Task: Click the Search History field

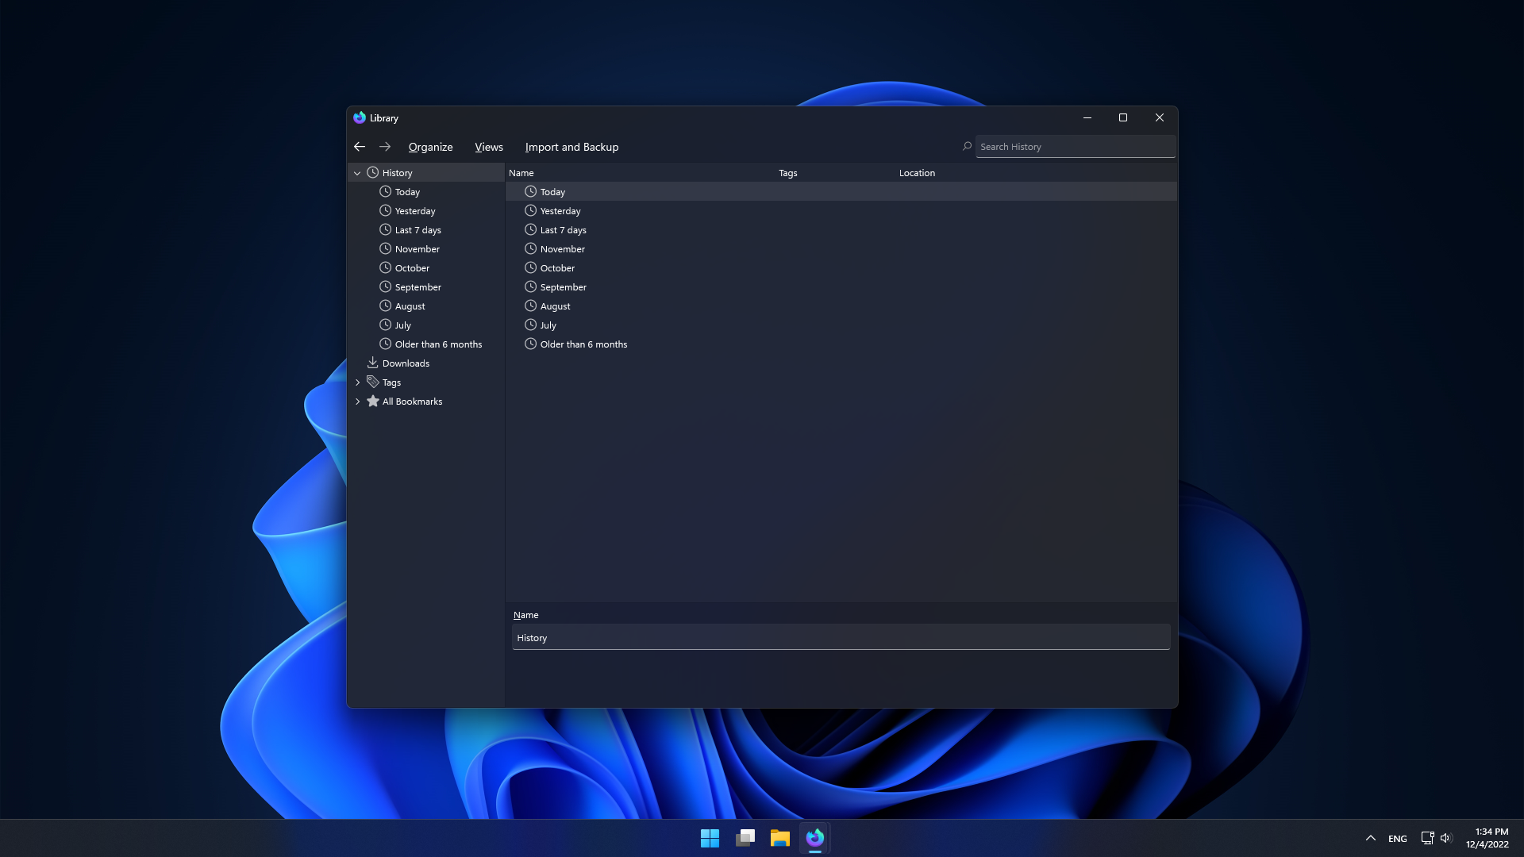Action: (x=1075, y=147)
